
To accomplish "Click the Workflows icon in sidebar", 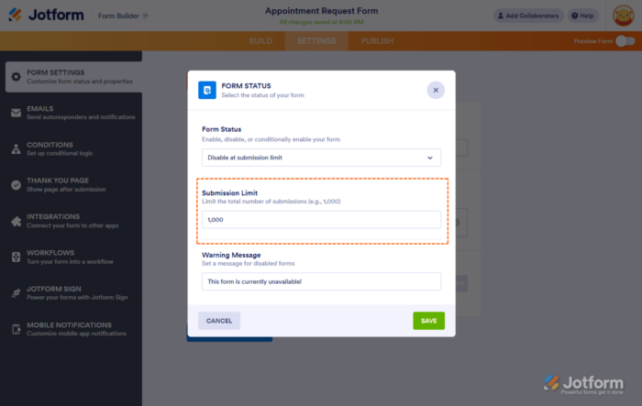I will coord(16,257).
